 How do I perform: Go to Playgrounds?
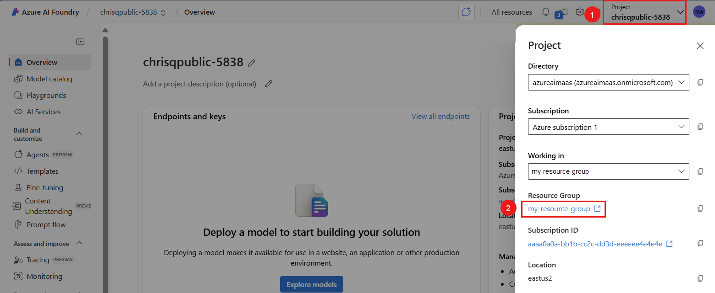pyautogui.click(x=49, y=95)
